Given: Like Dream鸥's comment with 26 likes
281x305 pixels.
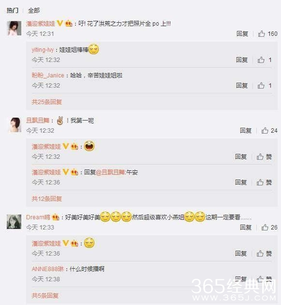Looking at the screenshot, I should 269,228.
